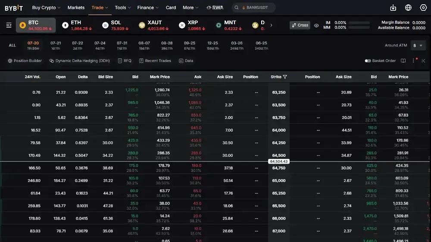Screen dimensions: 431x242
Task: Click the BTC bitcoin icon
Action: pyautogui.click(x=22, y=25)
